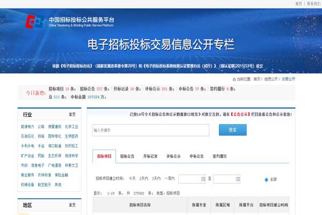Filter creation time to 一周内
Screen dimensions: 322x215
point(170,178)
